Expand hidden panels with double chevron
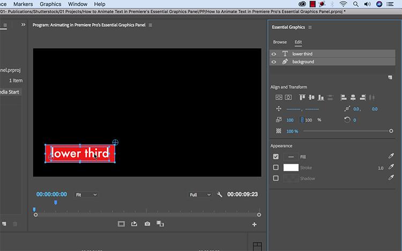 (24, 25)
